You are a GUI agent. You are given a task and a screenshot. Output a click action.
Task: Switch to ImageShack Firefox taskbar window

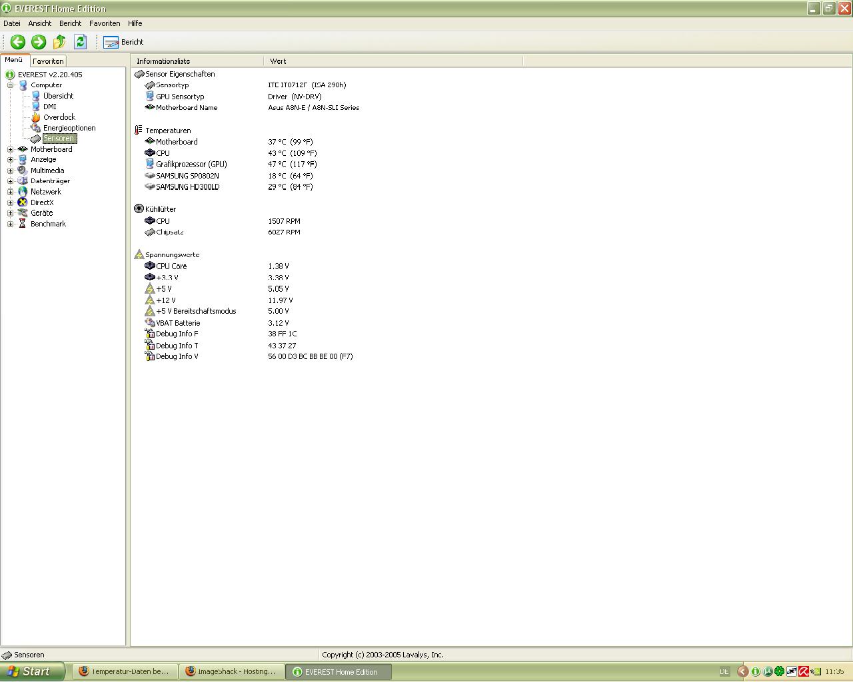pyautogui.click(x=231, y=672)
